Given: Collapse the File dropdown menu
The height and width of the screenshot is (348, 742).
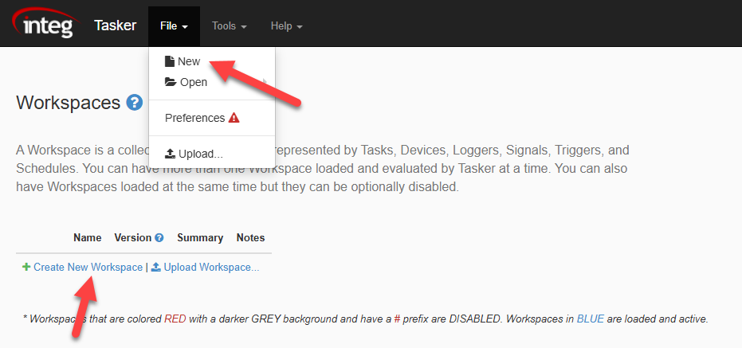Looking at the screenshot, I should pyautogui.click(x=174, y=26).
